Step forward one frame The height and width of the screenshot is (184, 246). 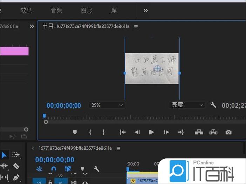click(166, 132)
